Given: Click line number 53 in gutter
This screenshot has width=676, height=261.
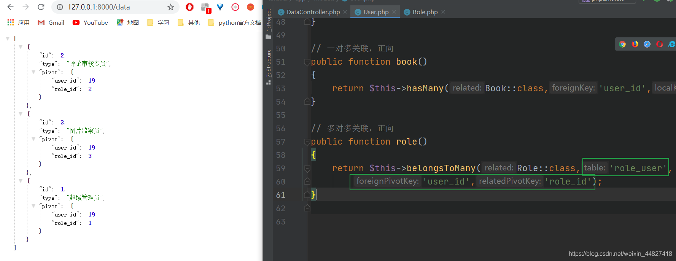Looking at the screenshot, I should [281, 89].
